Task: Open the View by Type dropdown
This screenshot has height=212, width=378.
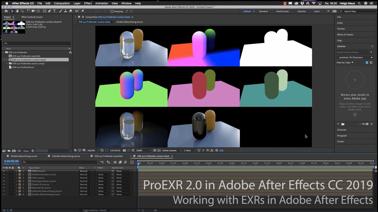Action: (x=345, y=62)
